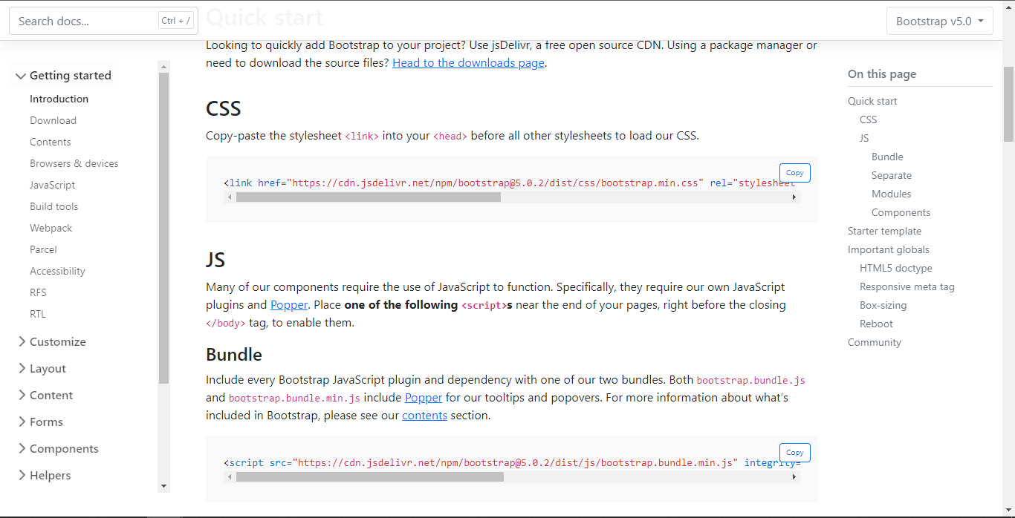Visit the contents section link

[x=424, y=415]
